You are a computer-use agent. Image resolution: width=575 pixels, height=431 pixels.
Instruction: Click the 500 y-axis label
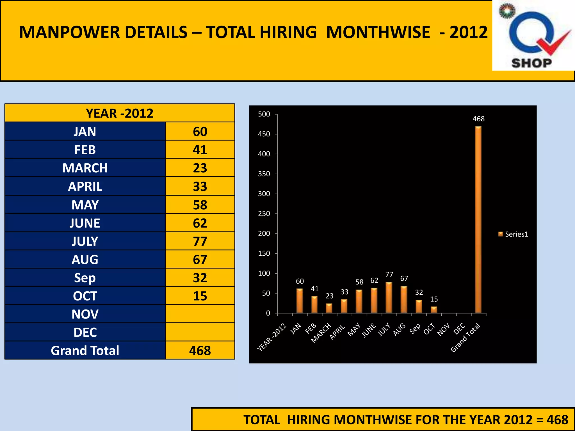coord(264,114)
